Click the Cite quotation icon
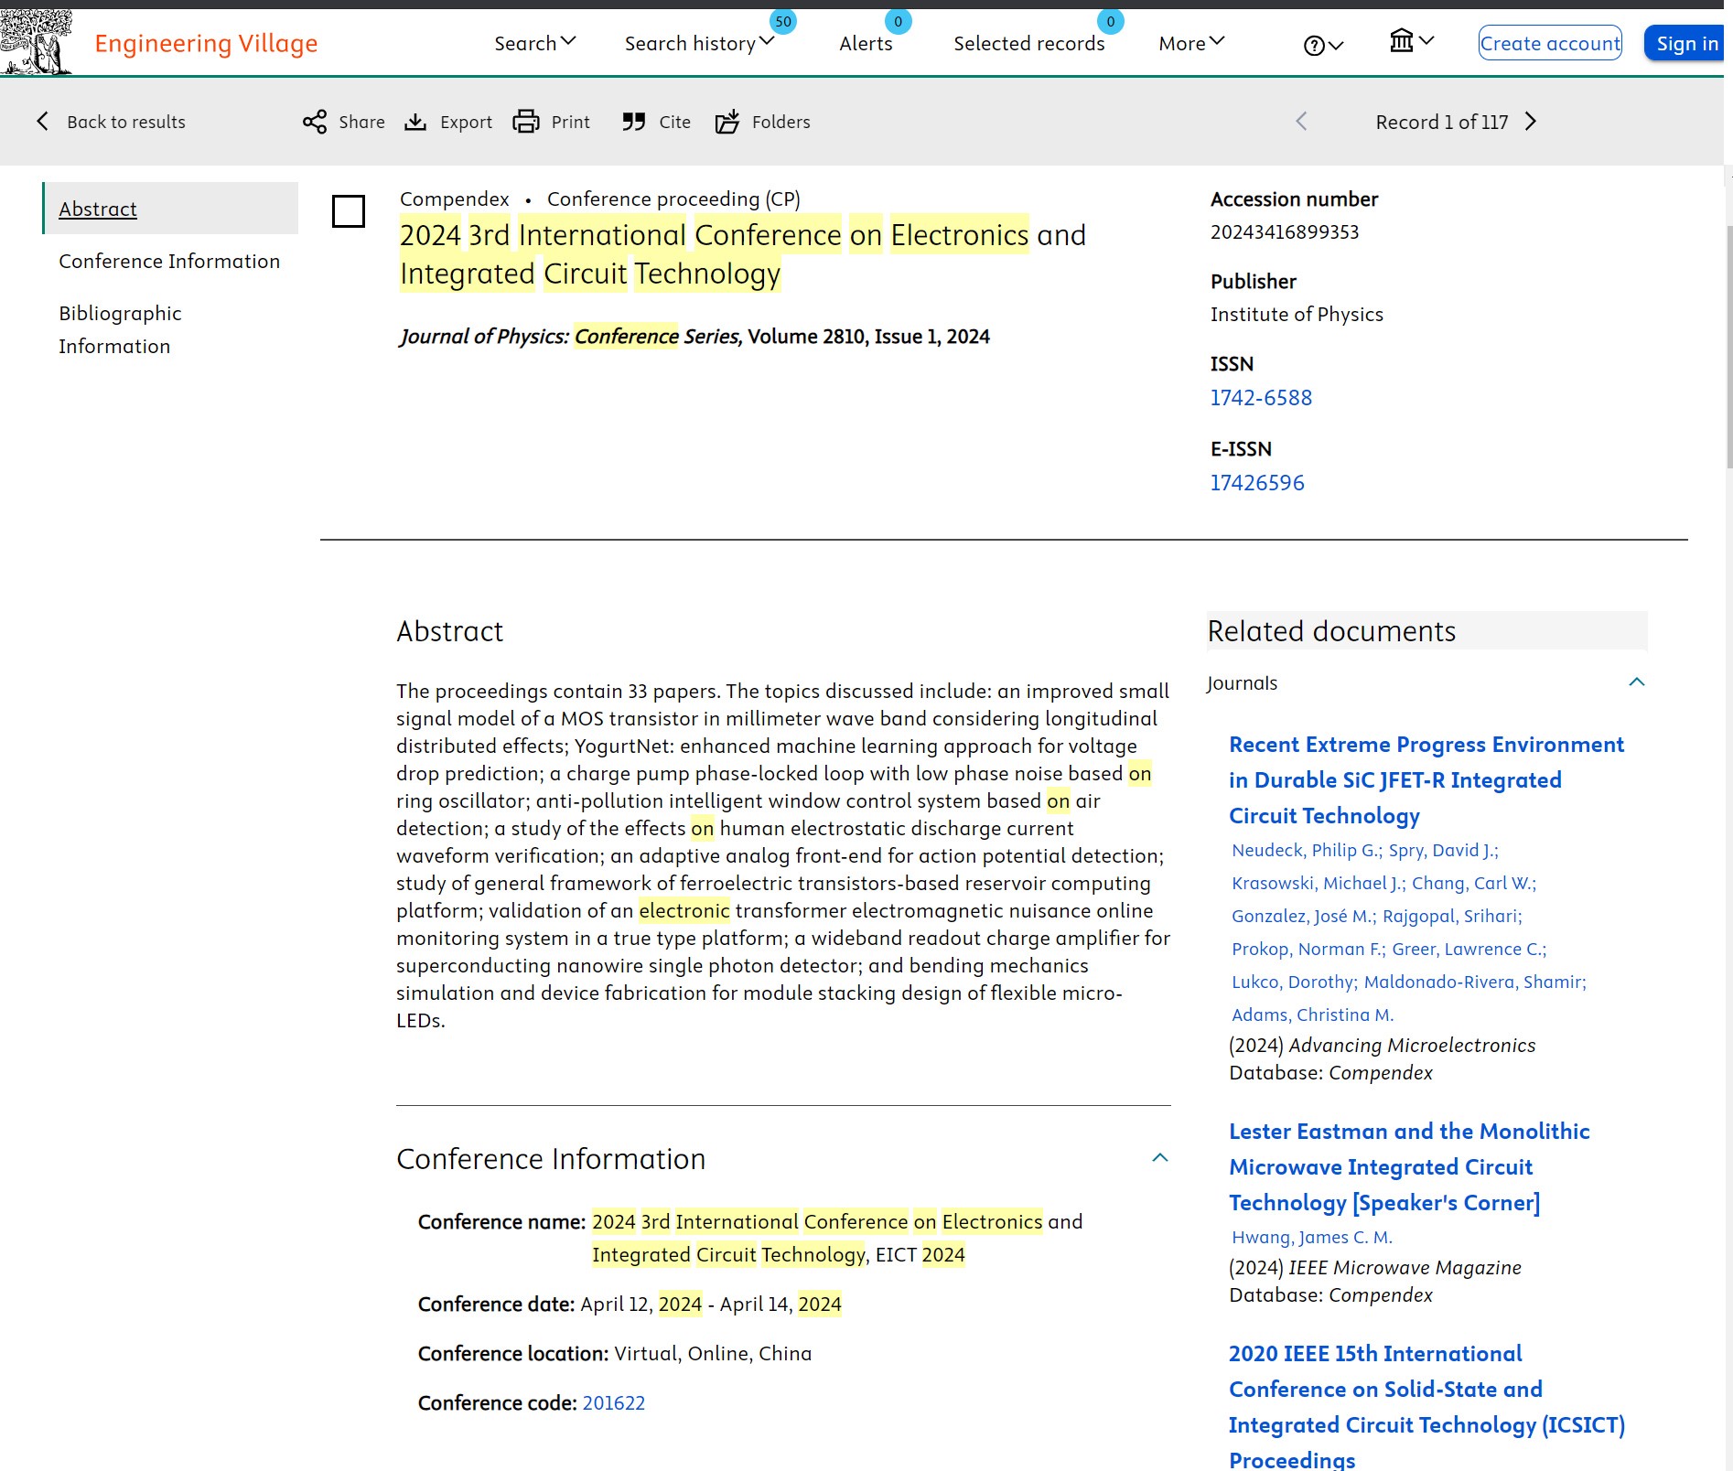The height and width of the screenshot is (1471, 1733). [634, 122]
